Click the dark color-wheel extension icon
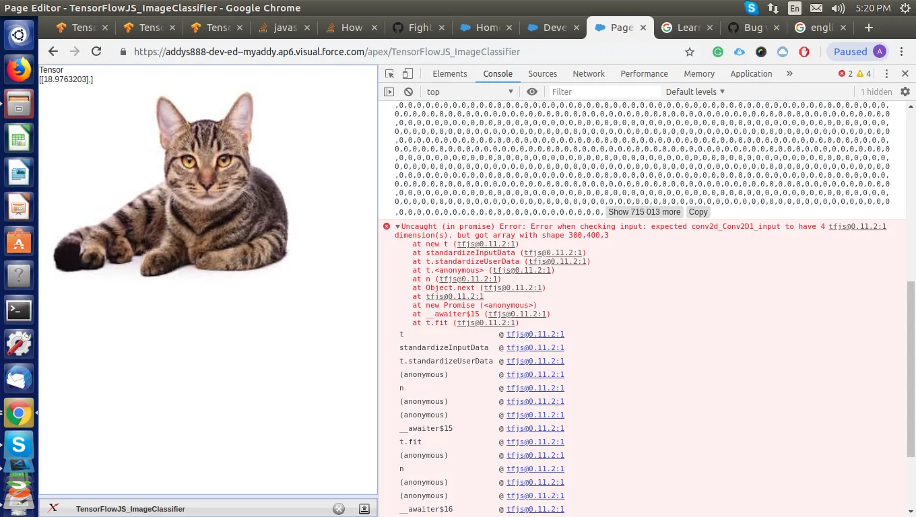This screenshot has width=916, height=517. 761,52
